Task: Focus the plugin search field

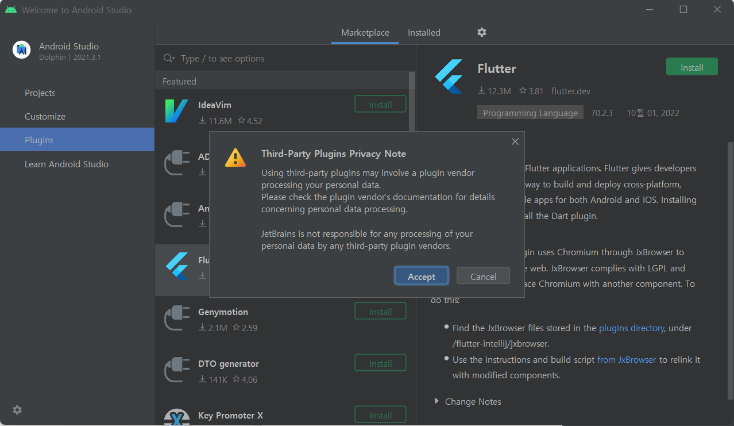Action: tap(285, 58)
